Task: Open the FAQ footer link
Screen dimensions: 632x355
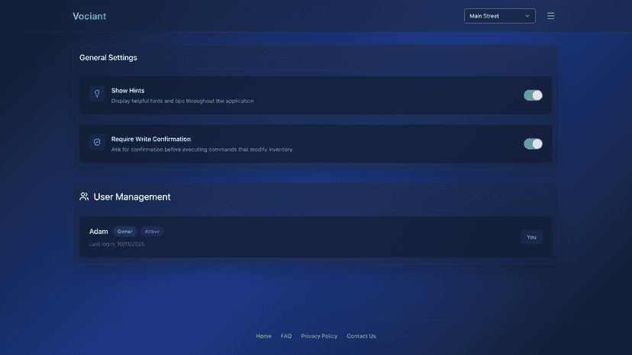Action: tap(286, 336)
